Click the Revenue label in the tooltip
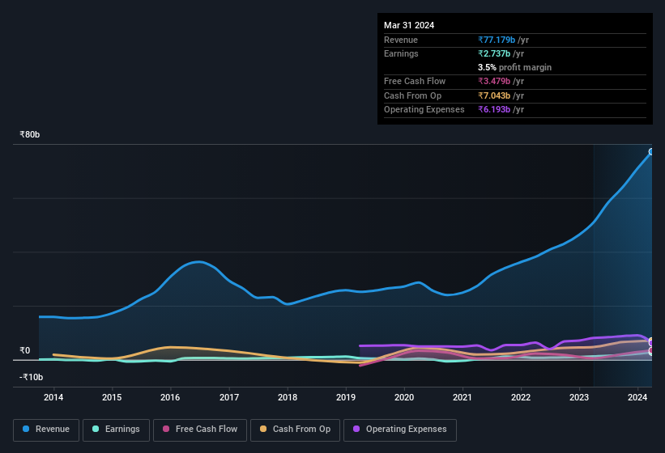 coord(401,40)
